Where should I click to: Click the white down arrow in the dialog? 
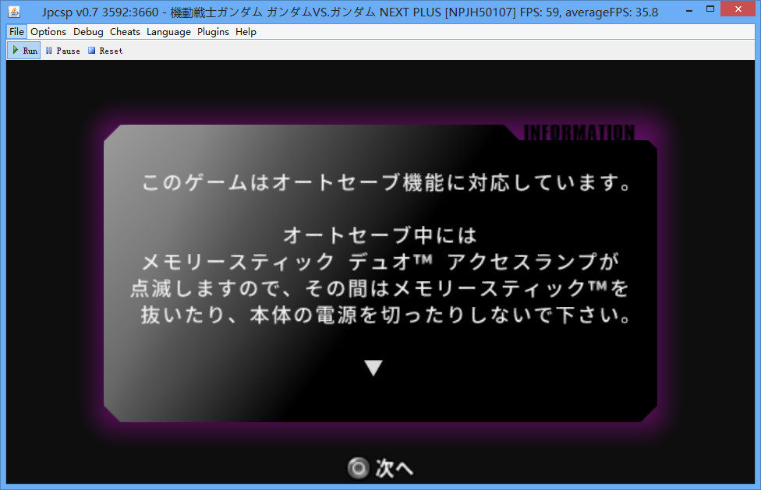[373, 368]
